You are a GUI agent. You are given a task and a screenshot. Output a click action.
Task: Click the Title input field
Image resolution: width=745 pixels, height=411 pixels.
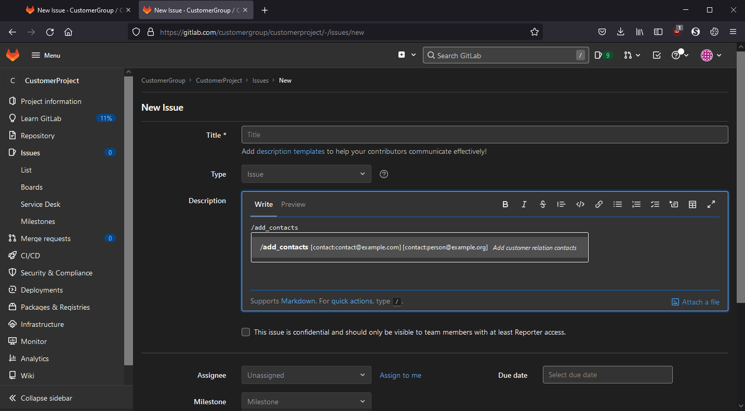point(484,135)
